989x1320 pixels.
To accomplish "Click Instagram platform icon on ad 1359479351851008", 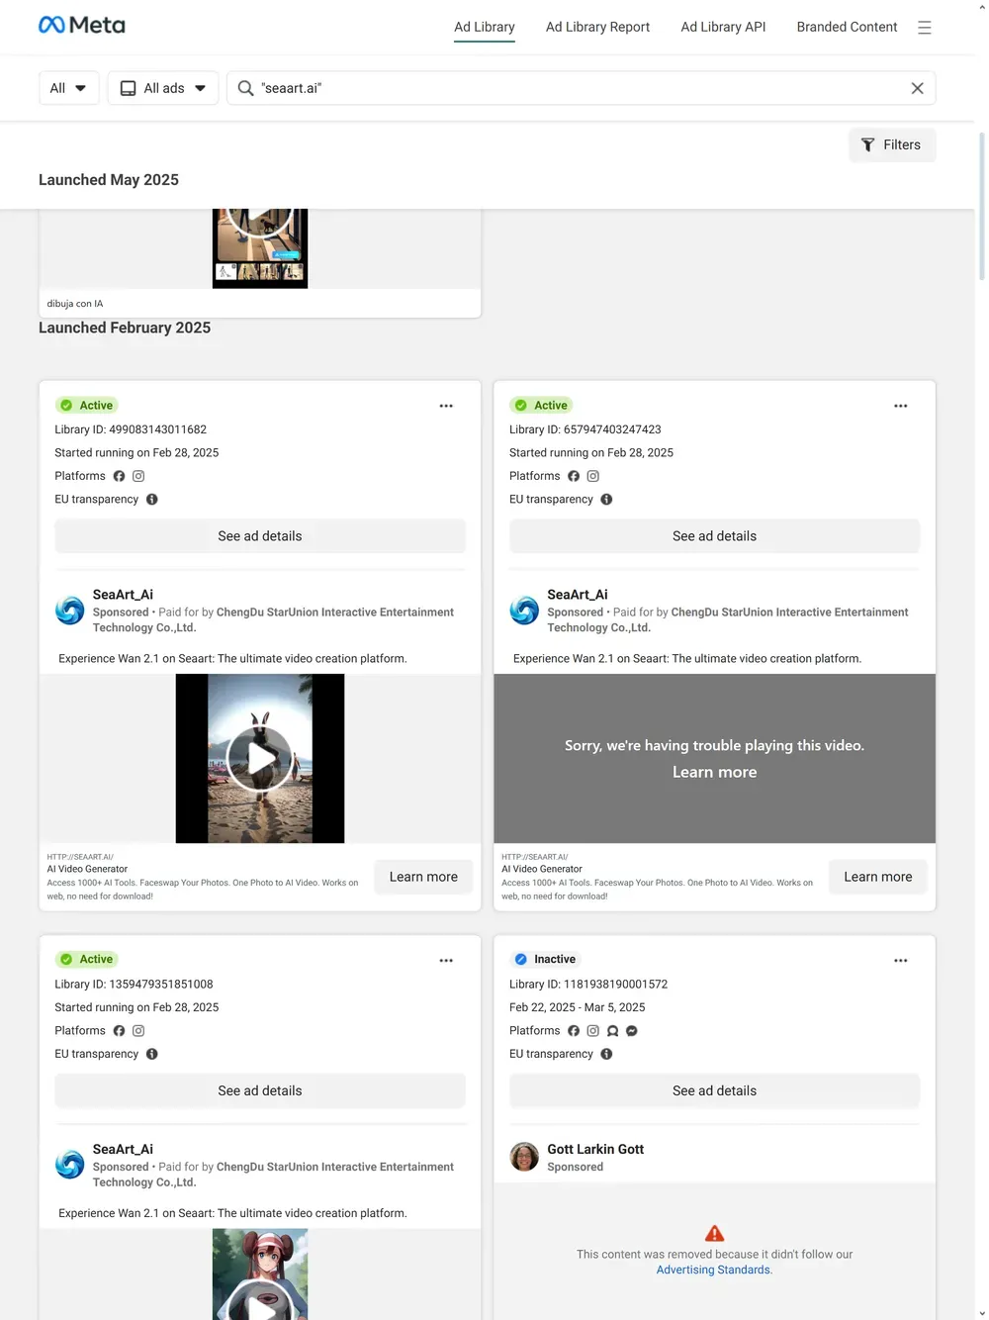I will [x=138, y=1031].
